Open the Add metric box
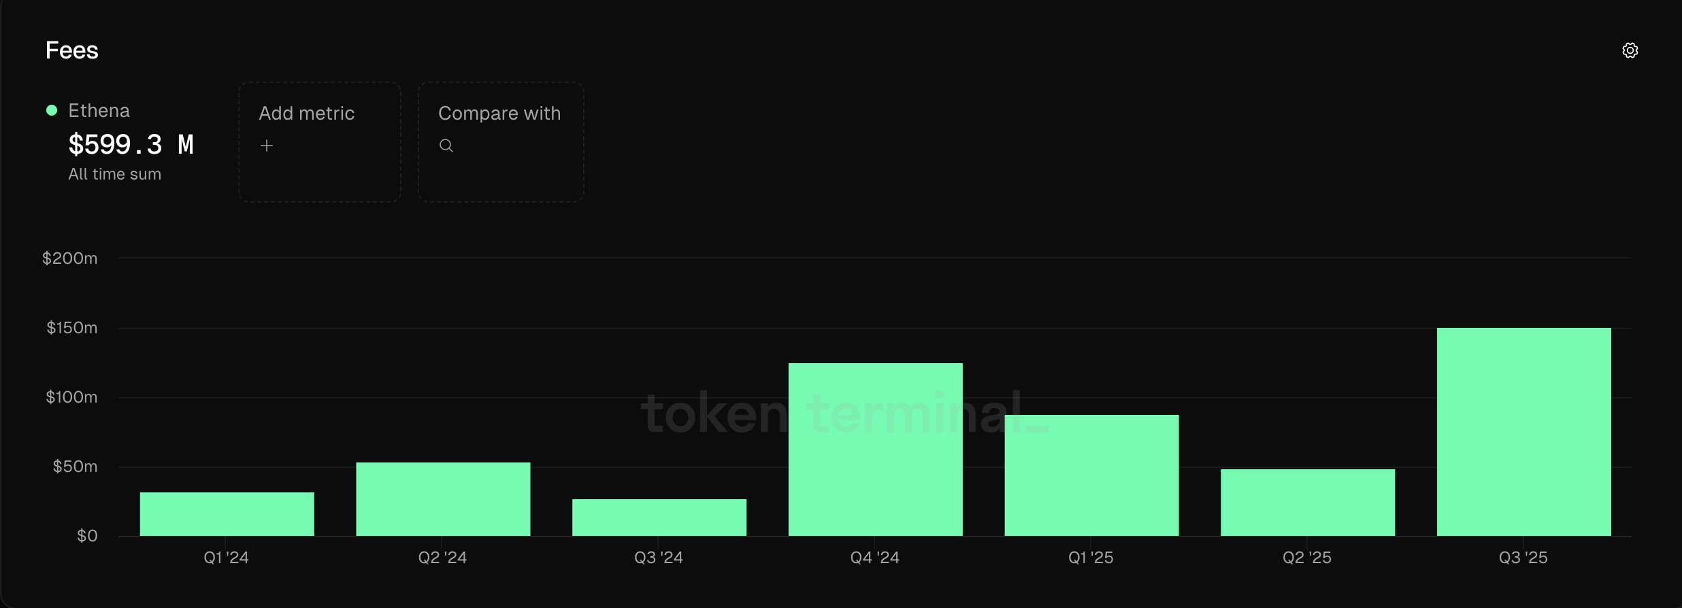The width and height of the screenshot is (1682, 608). [x=320, y=142]
